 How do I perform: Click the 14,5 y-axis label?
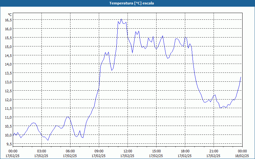(9, 55)
